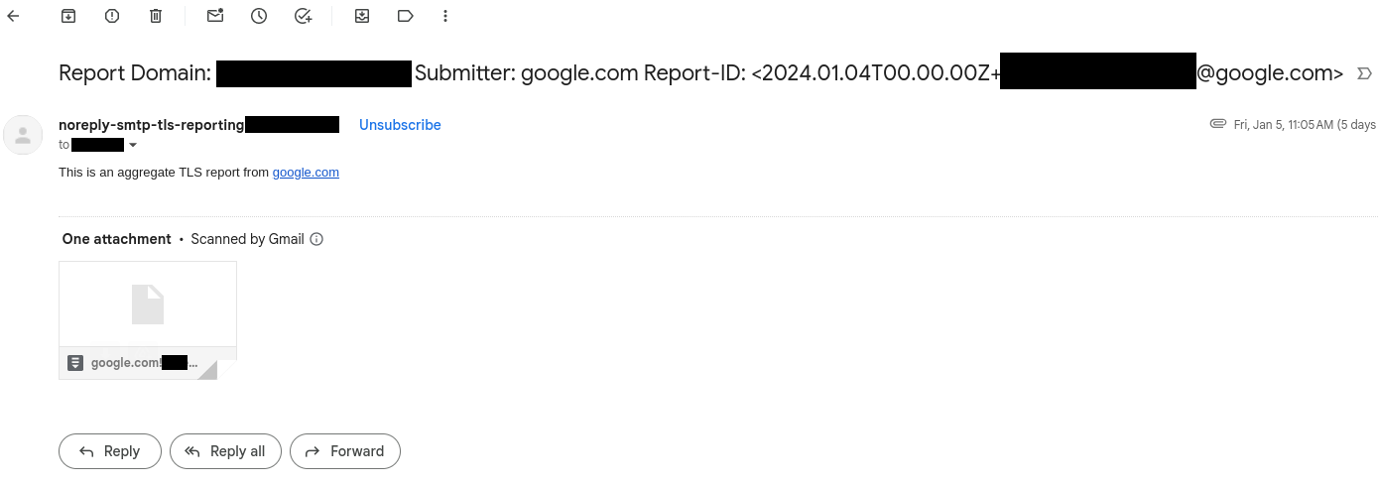This screenshot has width=1378, height=486.
Task: Open the Move to folder option
Action: tap(362, 16)
